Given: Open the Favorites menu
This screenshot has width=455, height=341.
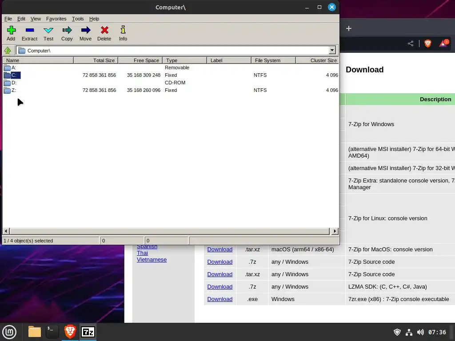Looking at the screenshot, I should point(56,19).
